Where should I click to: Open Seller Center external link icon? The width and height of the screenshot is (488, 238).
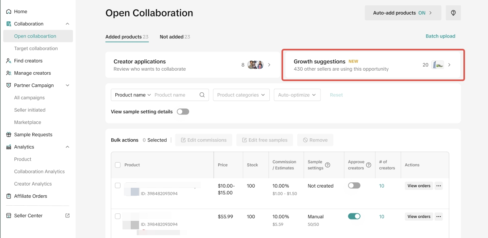coord(67,216)
